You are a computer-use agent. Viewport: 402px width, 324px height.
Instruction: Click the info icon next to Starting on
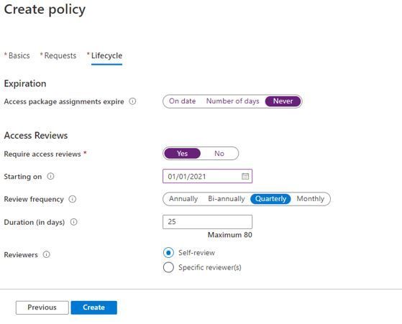pos(51,176)
